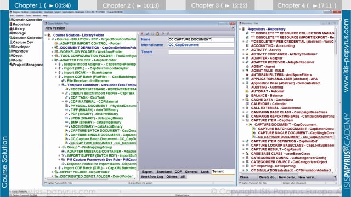Click the help question mark in Course Solution window
This screenshot has width=351, height=197.
[233, 28]
